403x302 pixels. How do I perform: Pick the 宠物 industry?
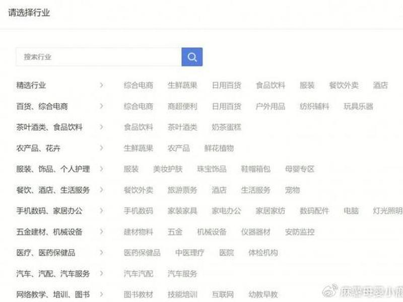pyautogui.click(x=292, y=190)
